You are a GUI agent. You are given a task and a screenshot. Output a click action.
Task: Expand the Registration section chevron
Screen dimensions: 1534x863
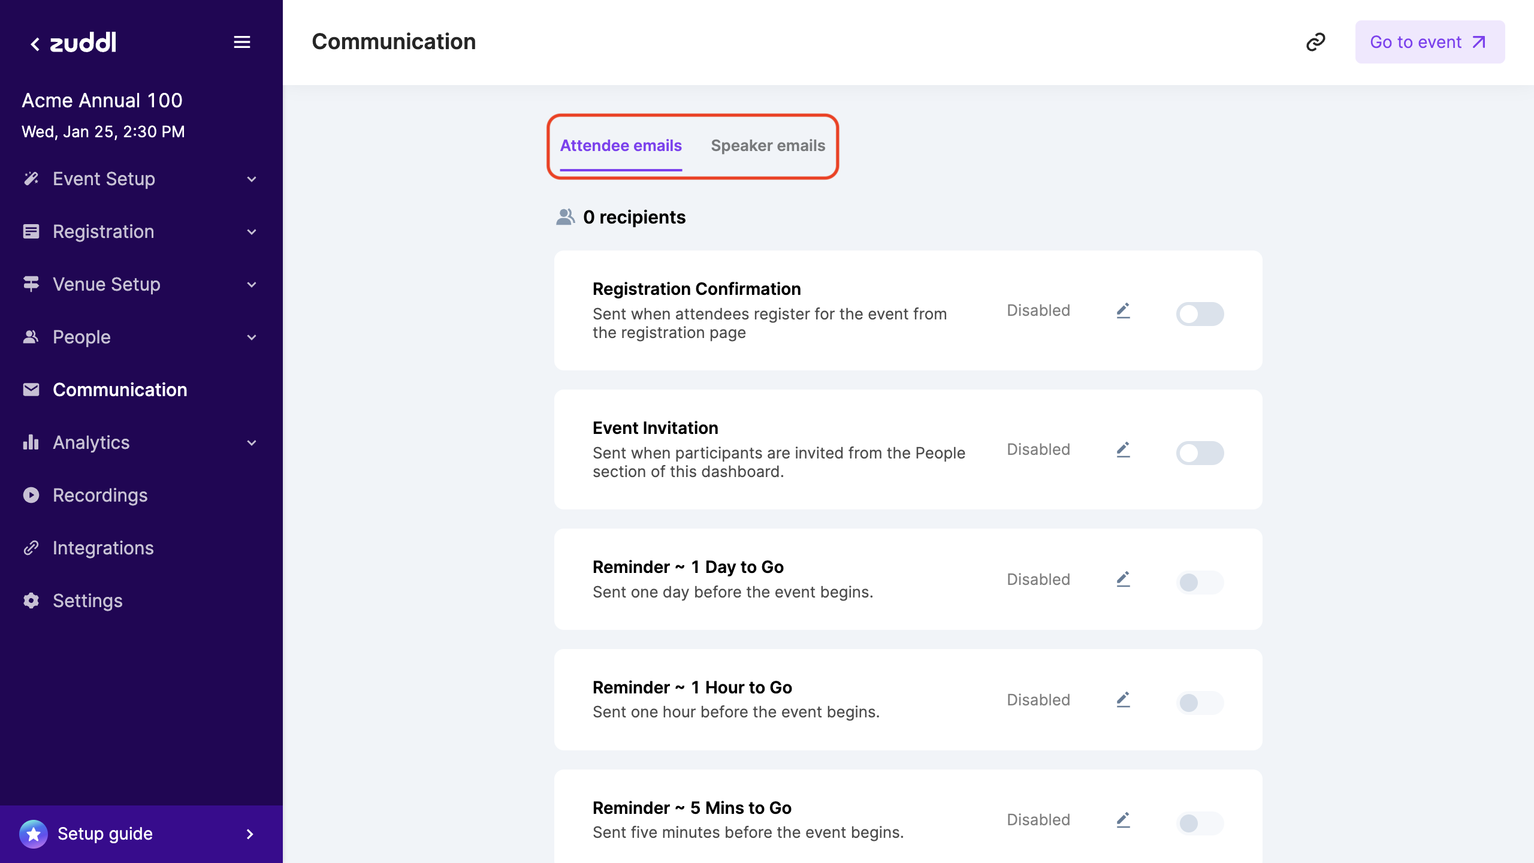[252, 232]
